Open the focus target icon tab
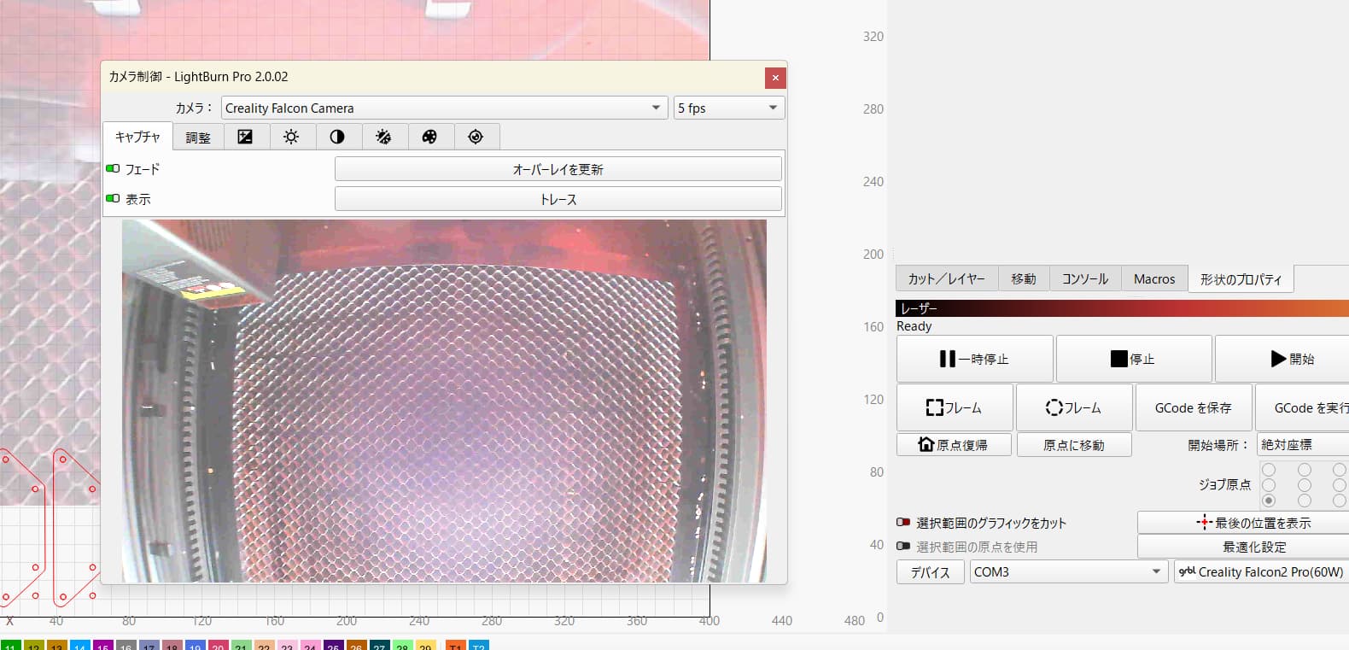Screen dimensions: 1349x650 pos(476,137)
